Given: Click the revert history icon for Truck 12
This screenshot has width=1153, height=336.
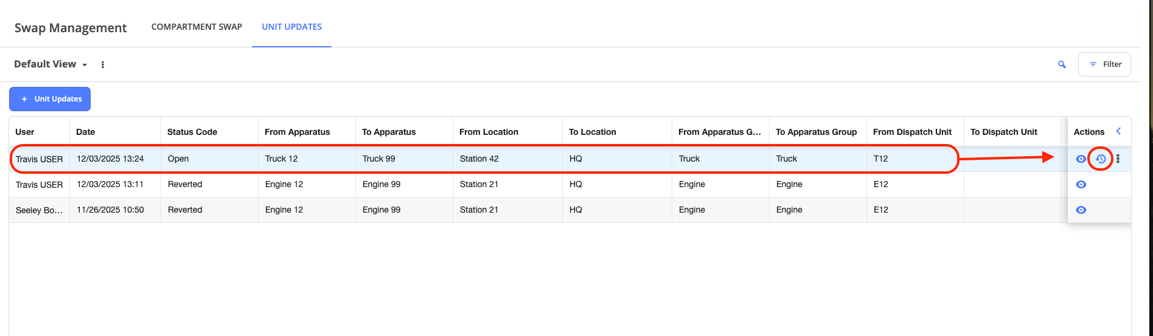Looking at the screenshot, I should pyautogui.click(x=1101, y=159).
